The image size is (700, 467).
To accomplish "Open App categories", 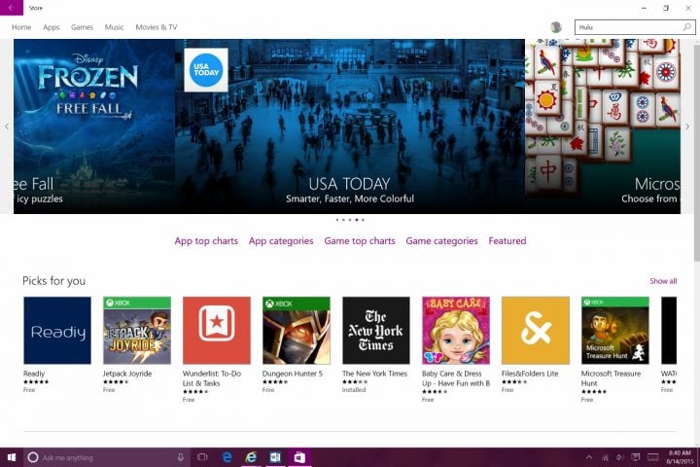I will coord(281,241).
